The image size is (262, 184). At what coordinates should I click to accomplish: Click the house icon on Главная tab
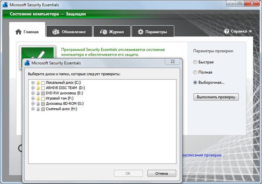(18, 32)
